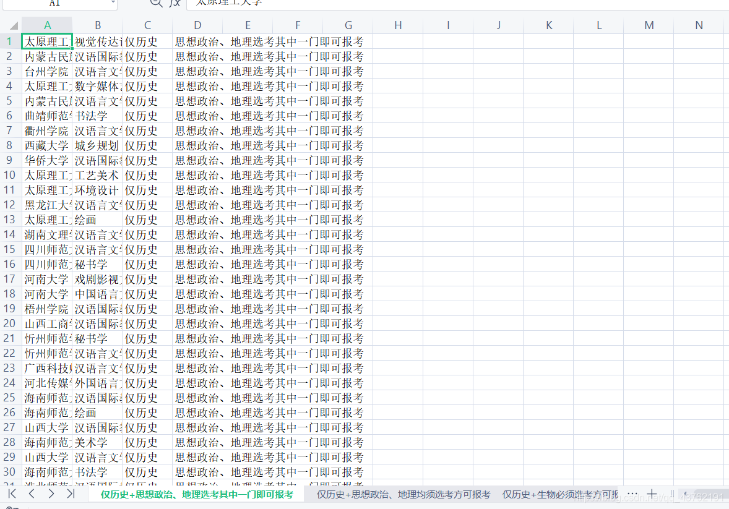This screenshot has height=509, width=729.
Task: Click cell A12 starting with 黑龙江大
Action: (47, 205)
